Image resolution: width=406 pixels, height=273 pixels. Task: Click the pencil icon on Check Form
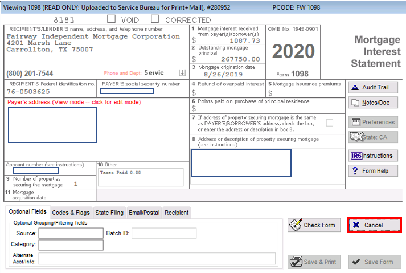(x=296, y=225)
